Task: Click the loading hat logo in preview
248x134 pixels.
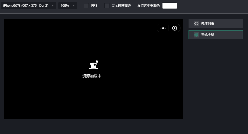Action: (x=94, y=65)
